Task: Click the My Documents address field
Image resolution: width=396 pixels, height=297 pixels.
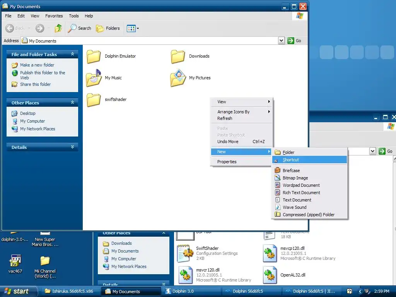Action: point(150,41)
